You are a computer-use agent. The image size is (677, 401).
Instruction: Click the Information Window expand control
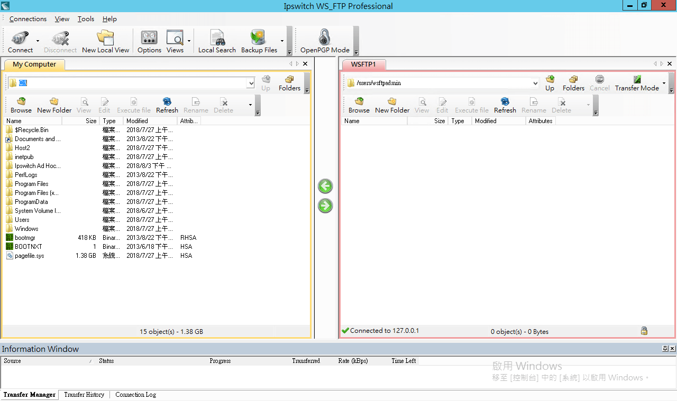665,349
